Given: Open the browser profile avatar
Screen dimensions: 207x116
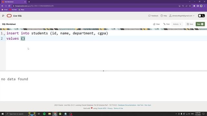Looking at the screenshot, I should (201, 6).
